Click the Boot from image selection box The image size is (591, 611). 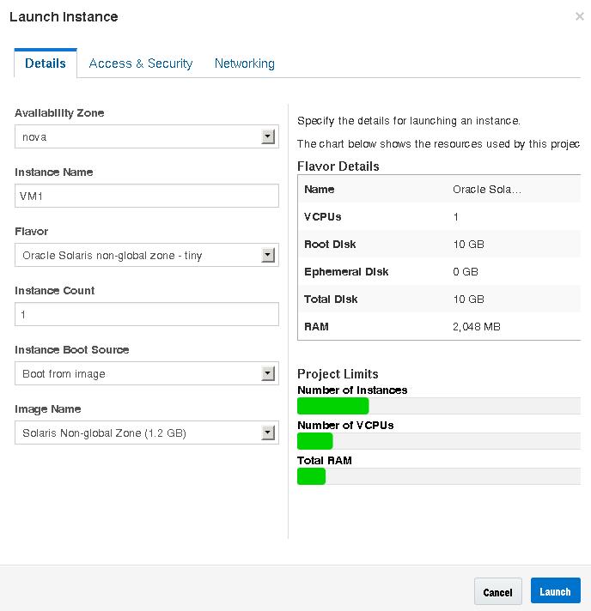137,373
